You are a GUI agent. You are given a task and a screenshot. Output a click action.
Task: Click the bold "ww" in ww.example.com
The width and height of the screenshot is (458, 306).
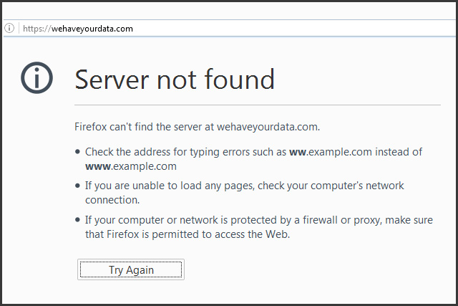[298, 152]
